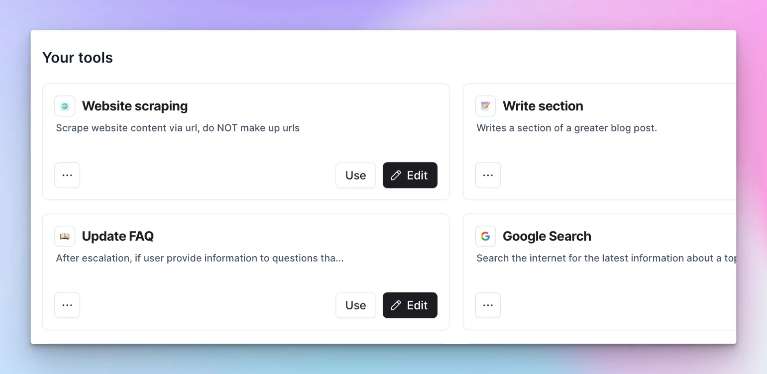The width and height of the screenshot is (767, 374).
Task: Open the three-dot menu for Write section
Action: pos(488,175)
